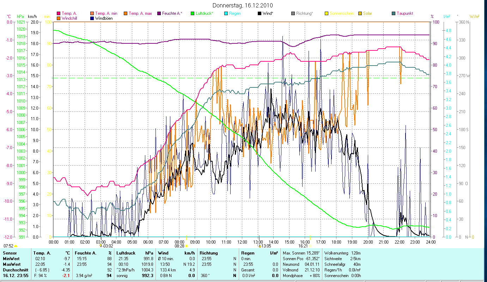Click the cyan Regen legend square
This screenshot has width=487, height=282.
[226, 14]
